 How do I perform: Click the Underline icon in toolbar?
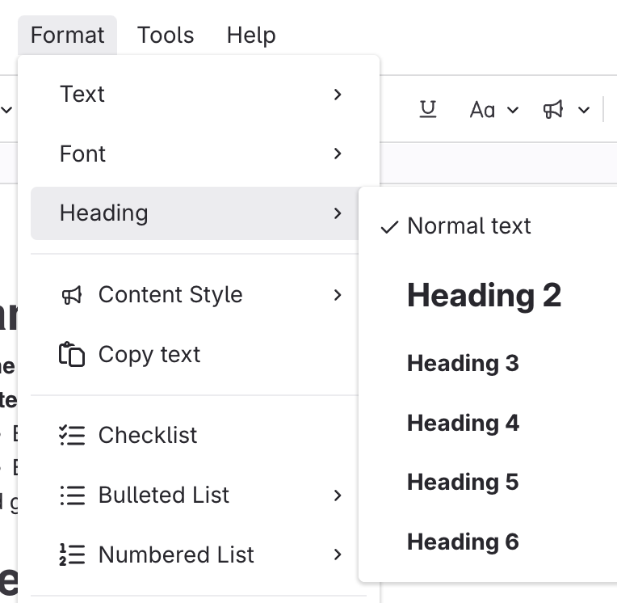pyautogui.click(x=428, y=109)
